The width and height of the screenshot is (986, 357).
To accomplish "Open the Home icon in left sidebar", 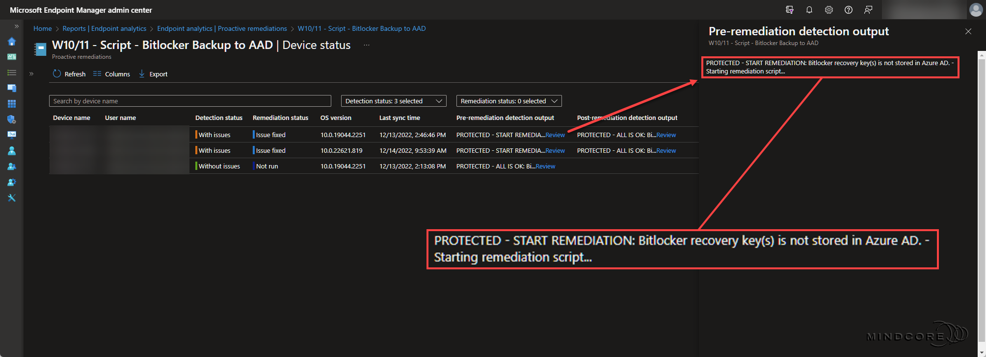I will pos(12,42).
